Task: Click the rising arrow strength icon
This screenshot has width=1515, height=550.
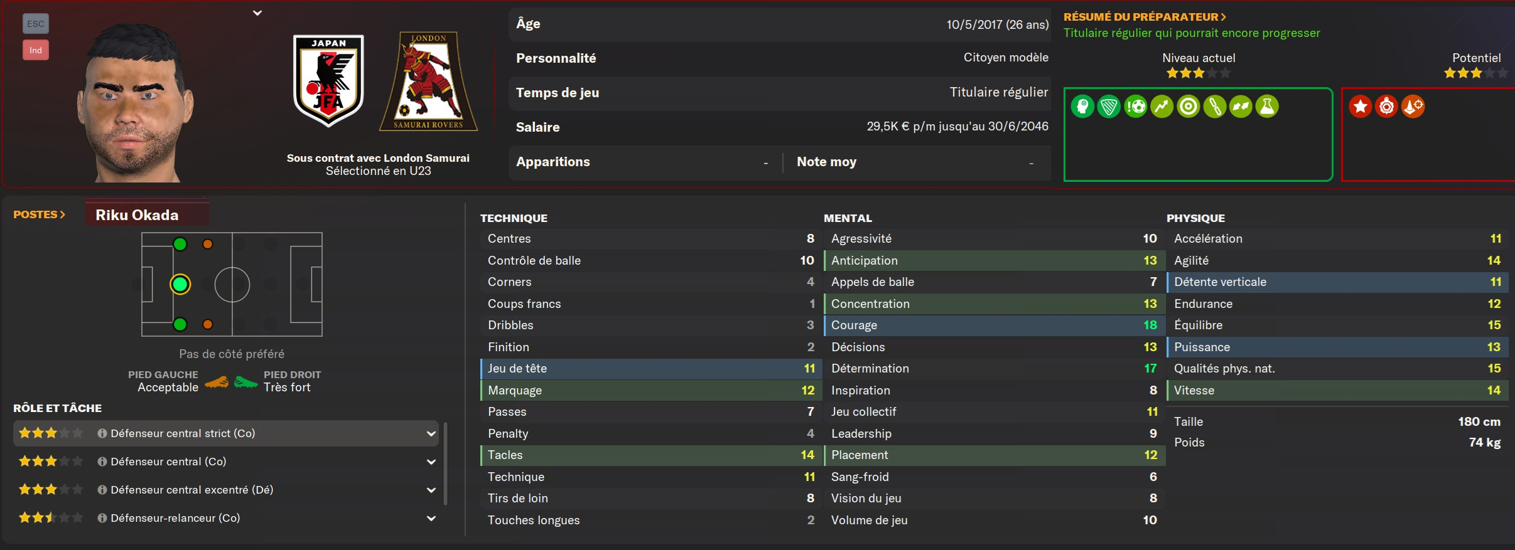Action: click(x=1162, y=107)
